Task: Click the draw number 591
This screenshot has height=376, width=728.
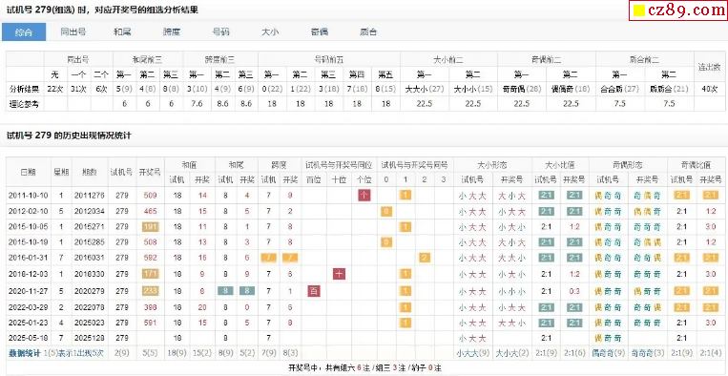Action: point(150,323)
